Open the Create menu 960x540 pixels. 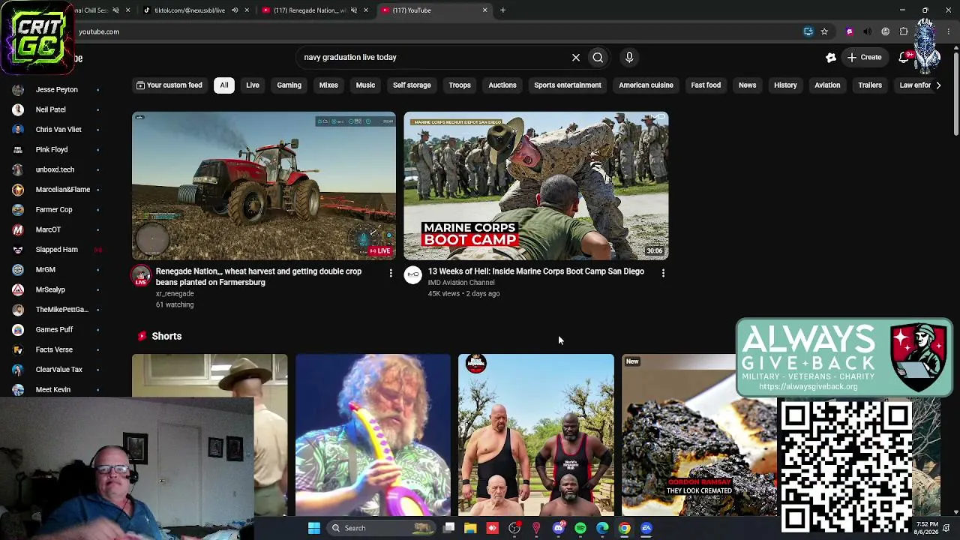[864, 57]
